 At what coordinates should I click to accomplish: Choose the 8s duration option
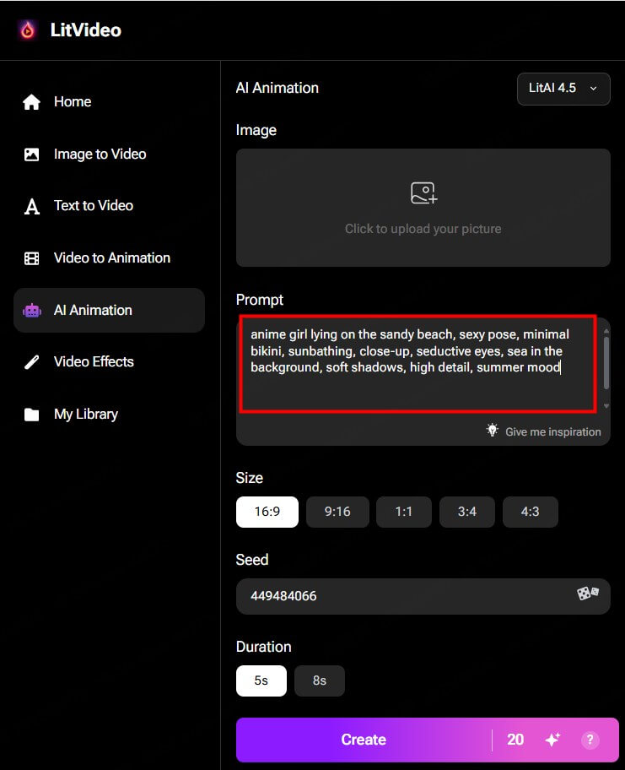tap(319, 681)
